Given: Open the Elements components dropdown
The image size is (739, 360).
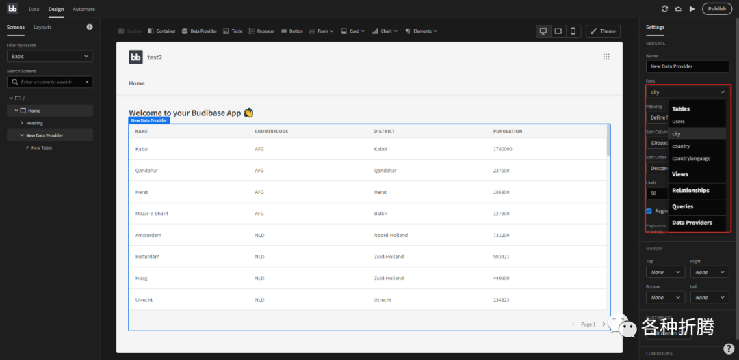Looking at the screenshot, I should pyautogui.click(x=422, y=31).
